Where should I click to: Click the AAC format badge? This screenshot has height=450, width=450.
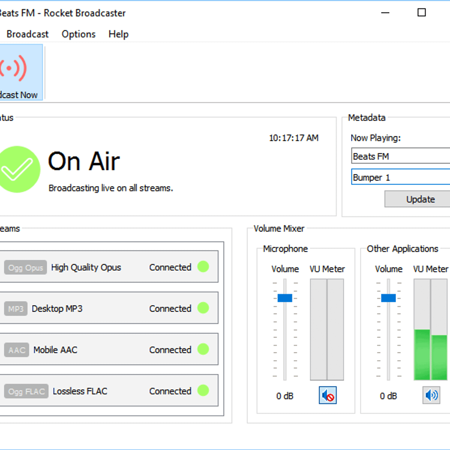(16, 350)
